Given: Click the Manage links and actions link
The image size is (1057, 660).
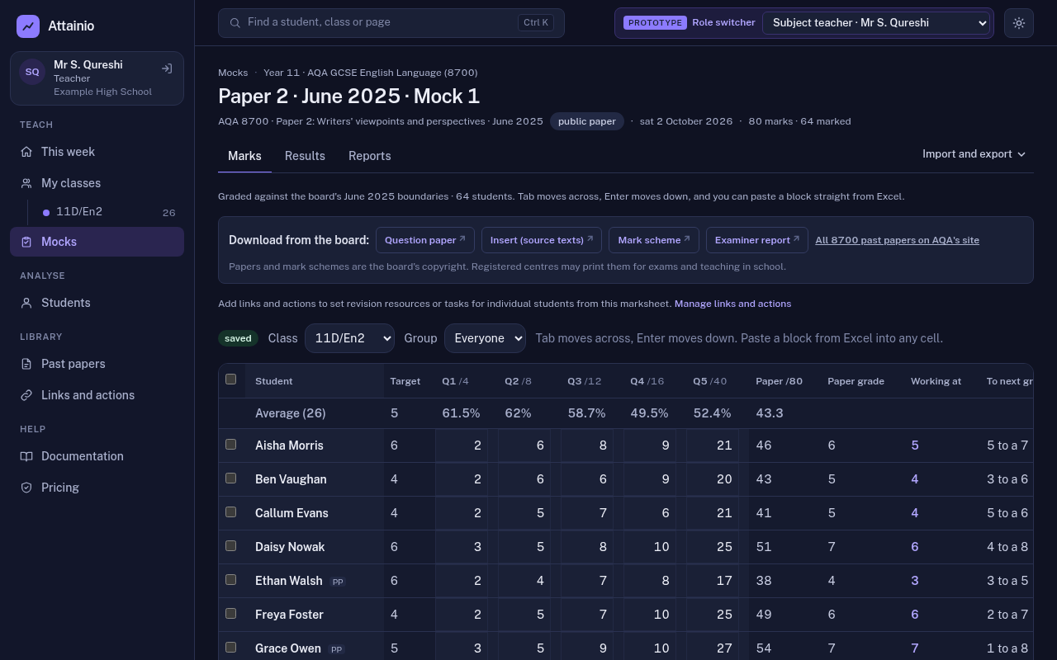Looking at the screenshot, I should (732, 304).
